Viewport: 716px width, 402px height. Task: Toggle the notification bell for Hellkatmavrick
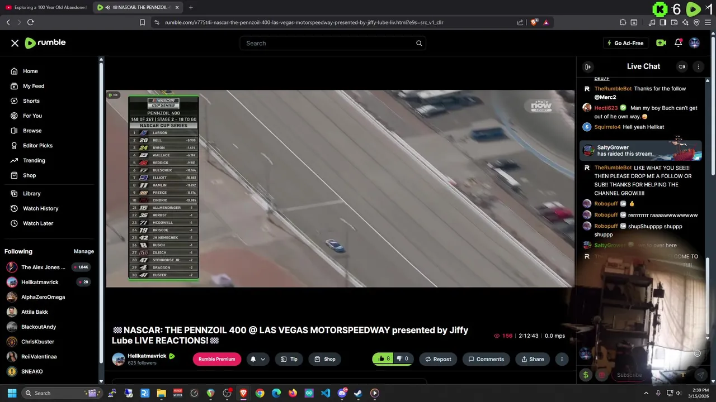click(253, 359)
